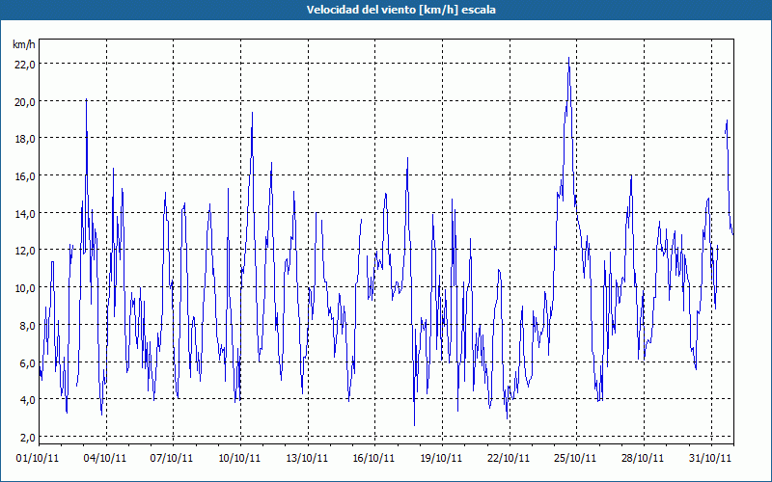The height and width of the screenshot is (482, 772).
Task: Click the 19 km/h peak after 10/10/11
Action: (x=252, y=113)
